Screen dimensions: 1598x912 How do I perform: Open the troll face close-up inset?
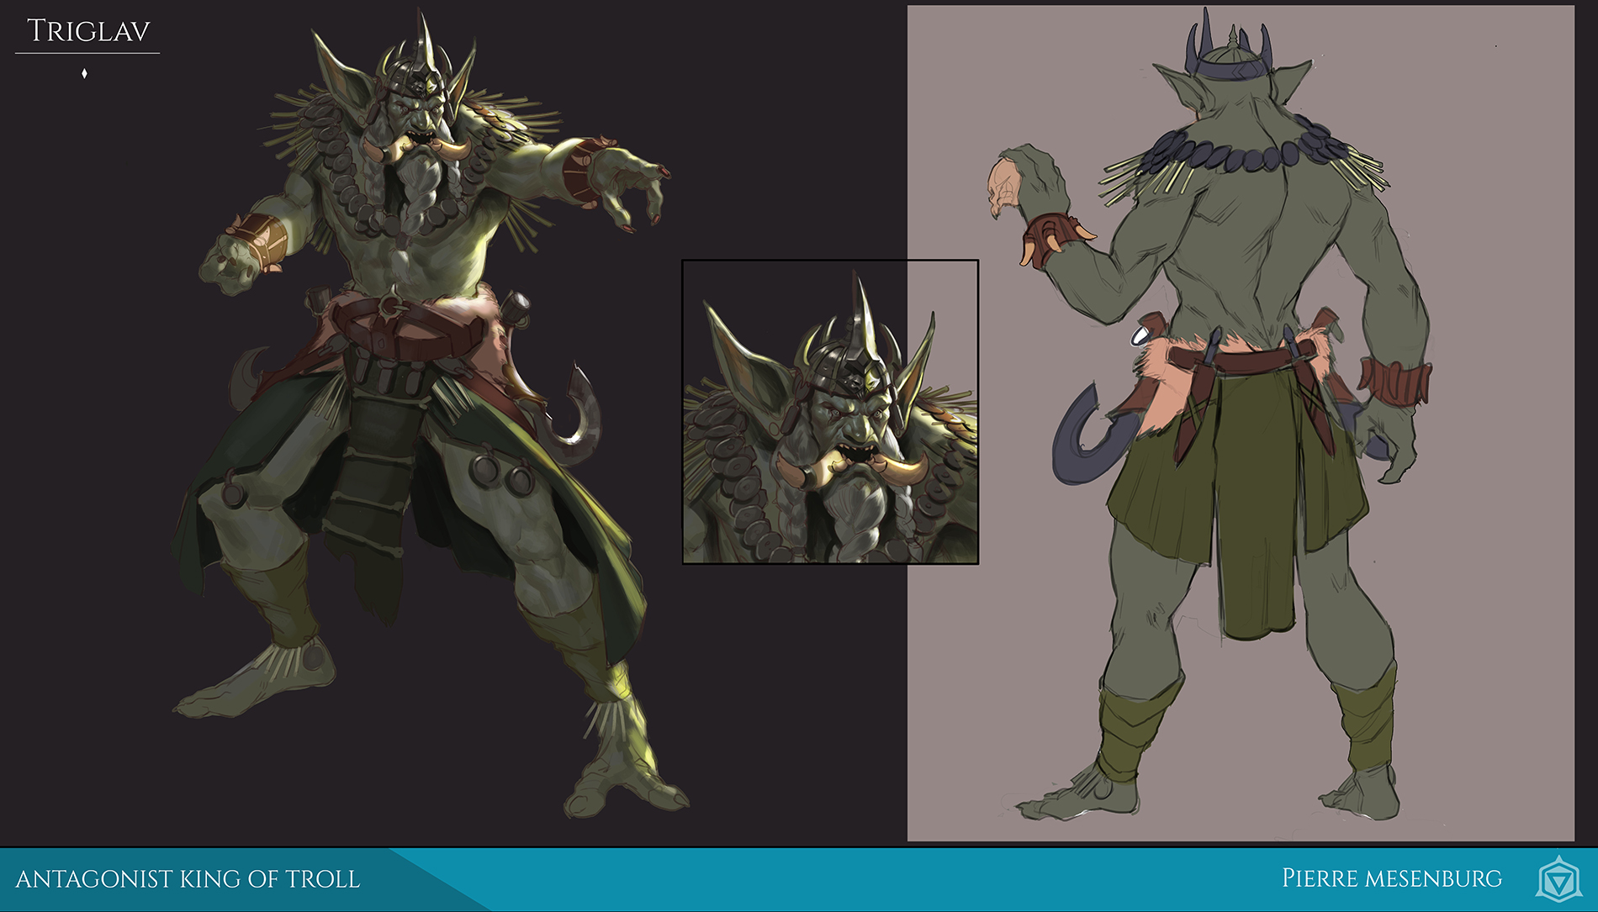829,412
